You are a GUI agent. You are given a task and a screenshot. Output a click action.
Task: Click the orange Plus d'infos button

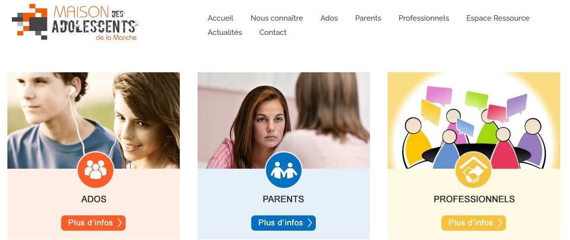(94, 223)
